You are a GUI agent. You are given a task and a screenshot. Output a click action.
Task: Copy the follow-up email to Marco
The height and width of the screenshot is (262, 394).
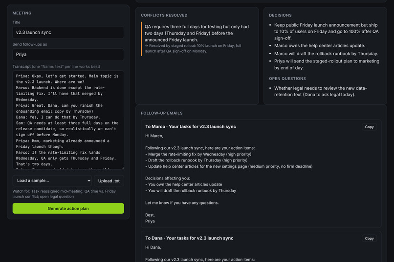(x=369, y=127)
